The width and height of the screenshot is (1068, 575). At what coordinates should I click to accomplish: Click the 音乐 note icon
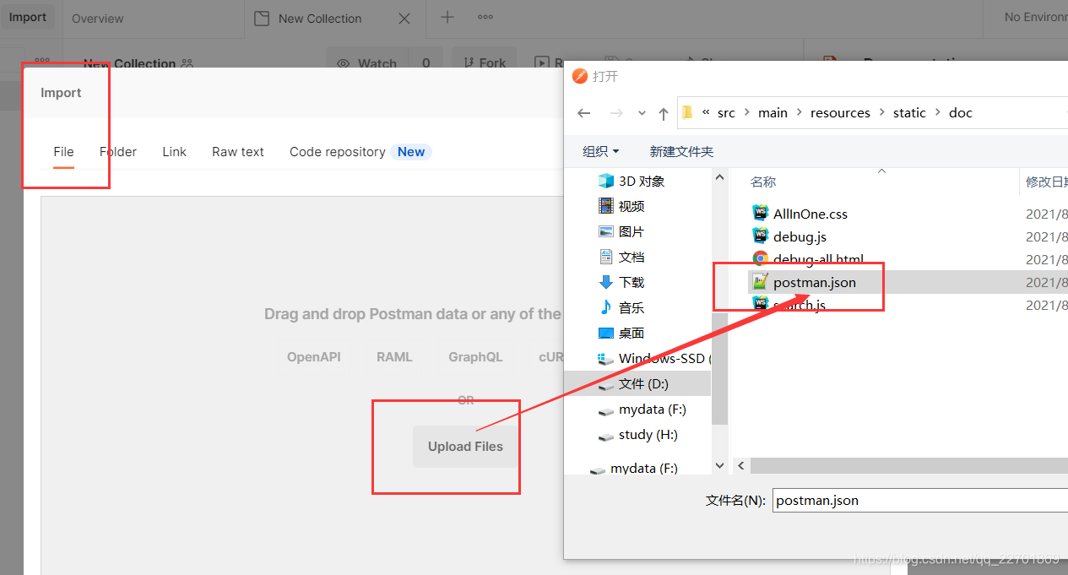point(606,307)
